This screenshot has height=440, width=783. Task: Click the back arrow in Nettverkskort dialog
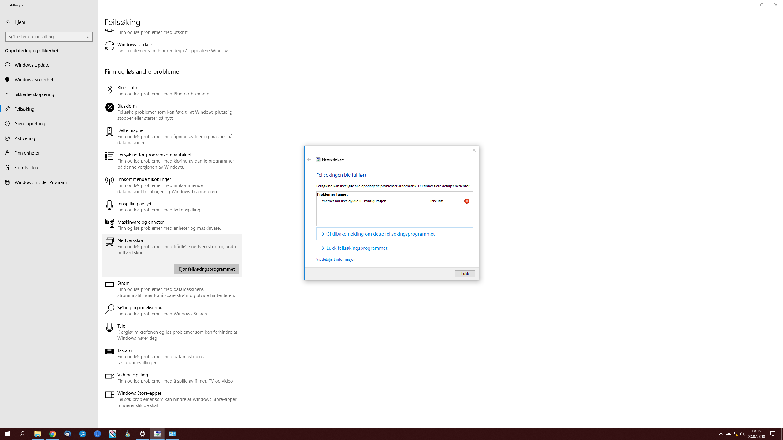click(x=309, y=159)
